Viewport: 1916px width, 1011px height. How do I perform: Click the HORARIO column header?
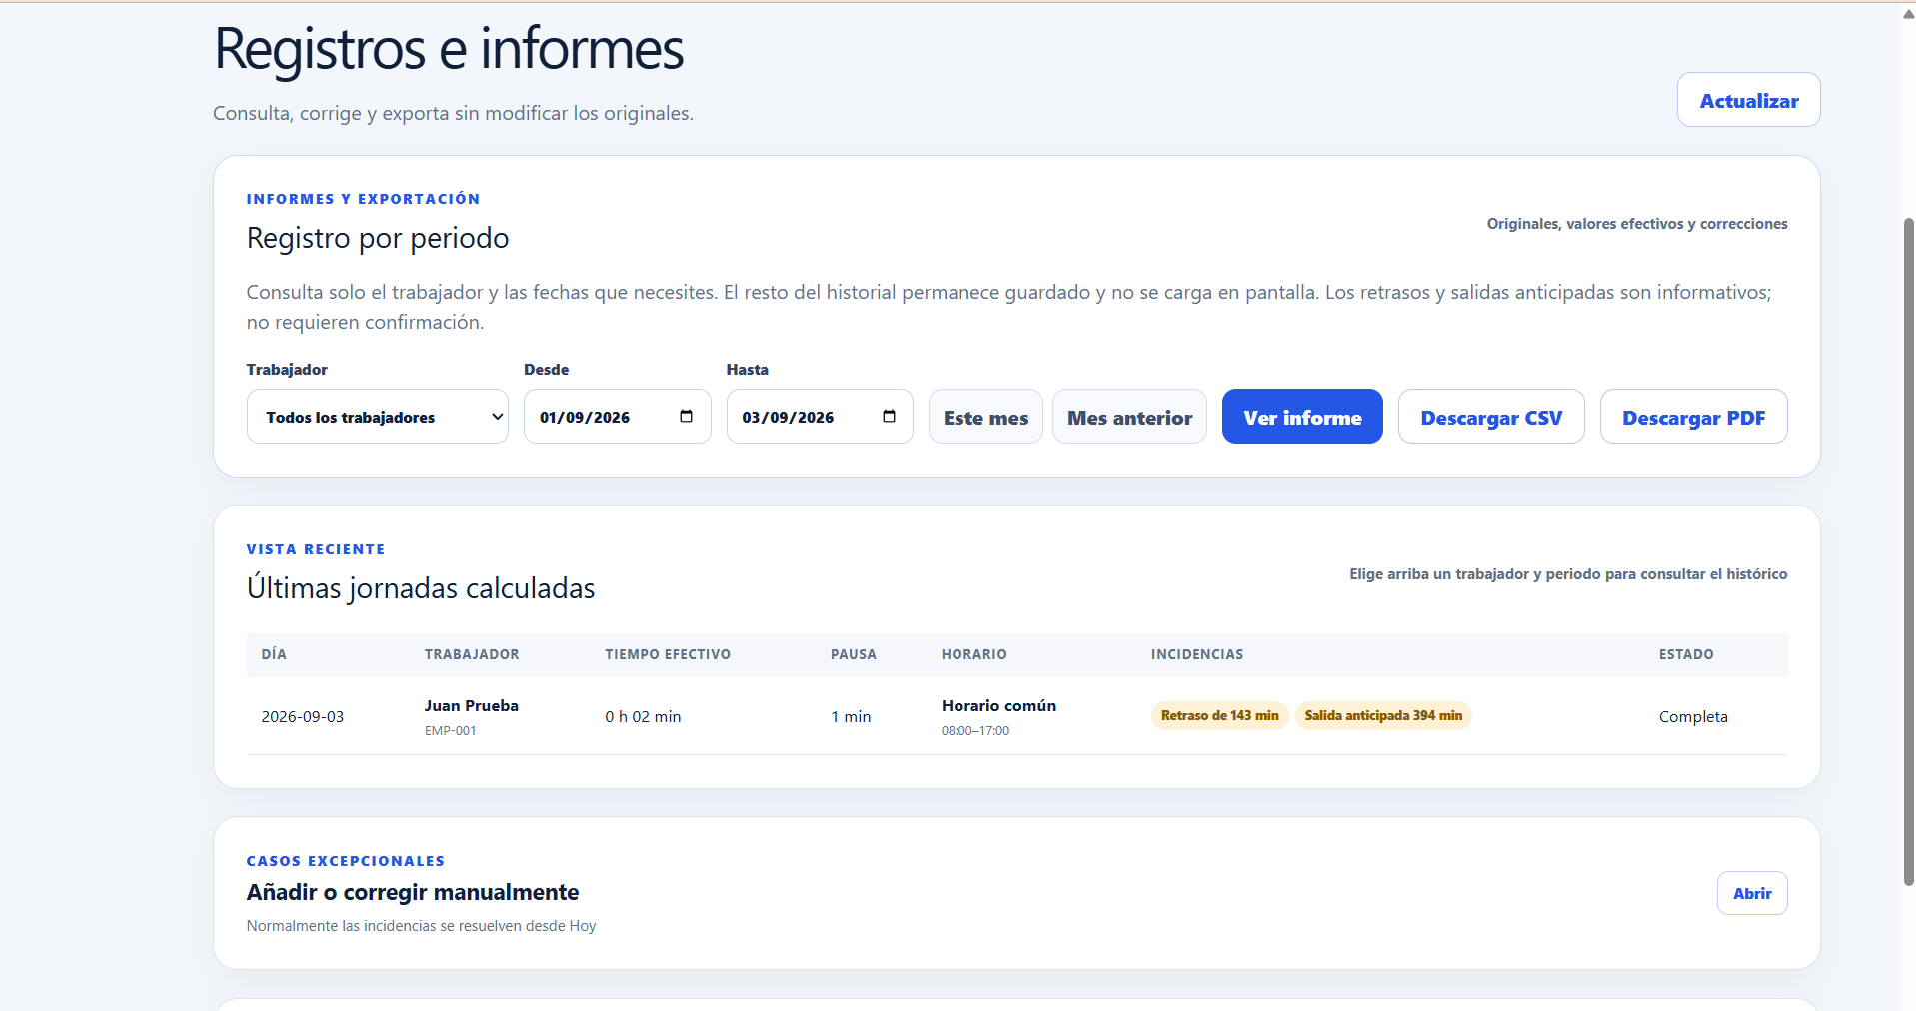click(974, 654)
